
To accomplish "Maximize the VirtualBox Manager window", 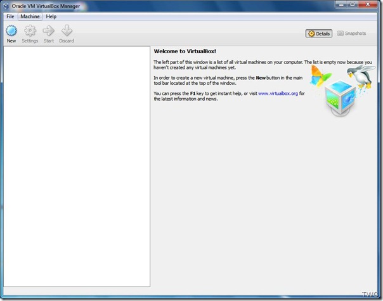I will coord(353,4).
